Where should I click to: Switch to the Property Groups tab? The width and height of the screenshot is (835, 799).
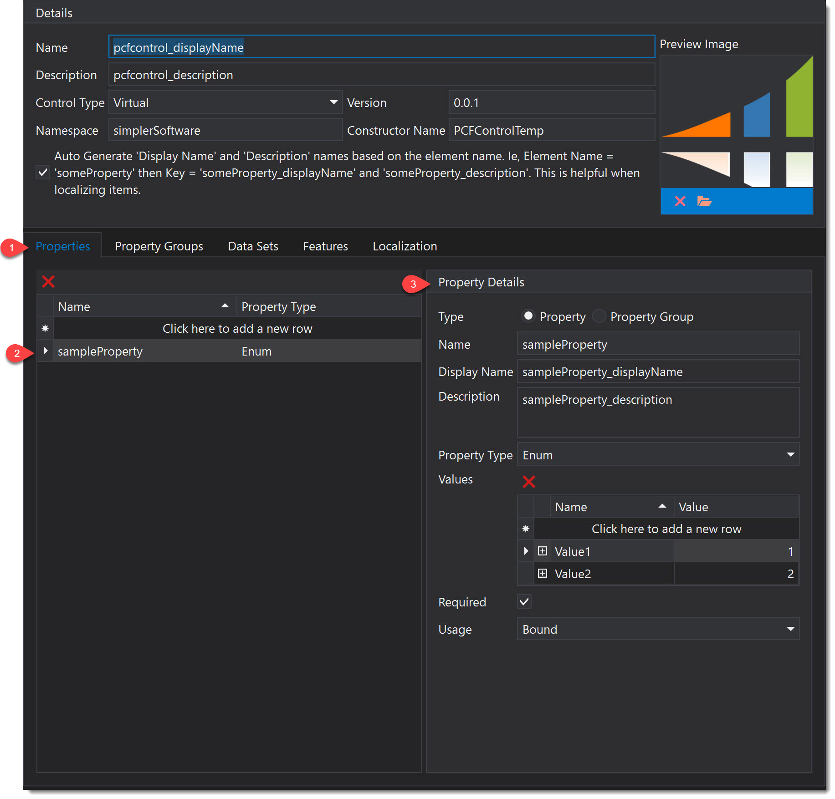159,246
